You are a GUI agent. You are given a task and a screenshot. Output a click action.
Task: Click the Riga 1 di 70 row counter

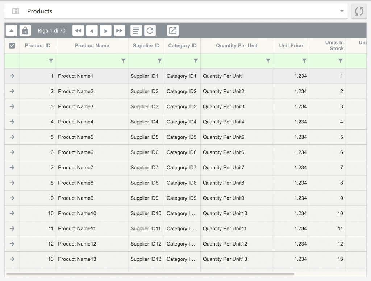pos(51,30)
